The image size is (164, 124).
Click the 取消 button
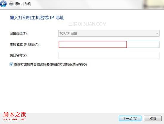click(x=153, y=119)
